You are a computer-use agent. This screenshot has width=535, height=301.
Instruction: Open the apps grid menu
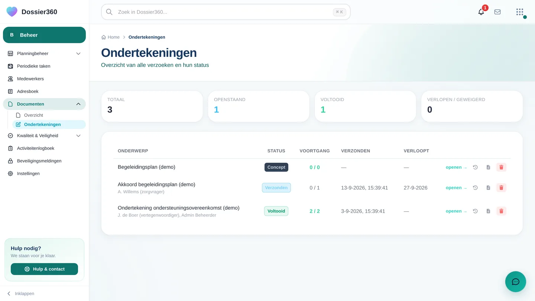pos(520,12)
